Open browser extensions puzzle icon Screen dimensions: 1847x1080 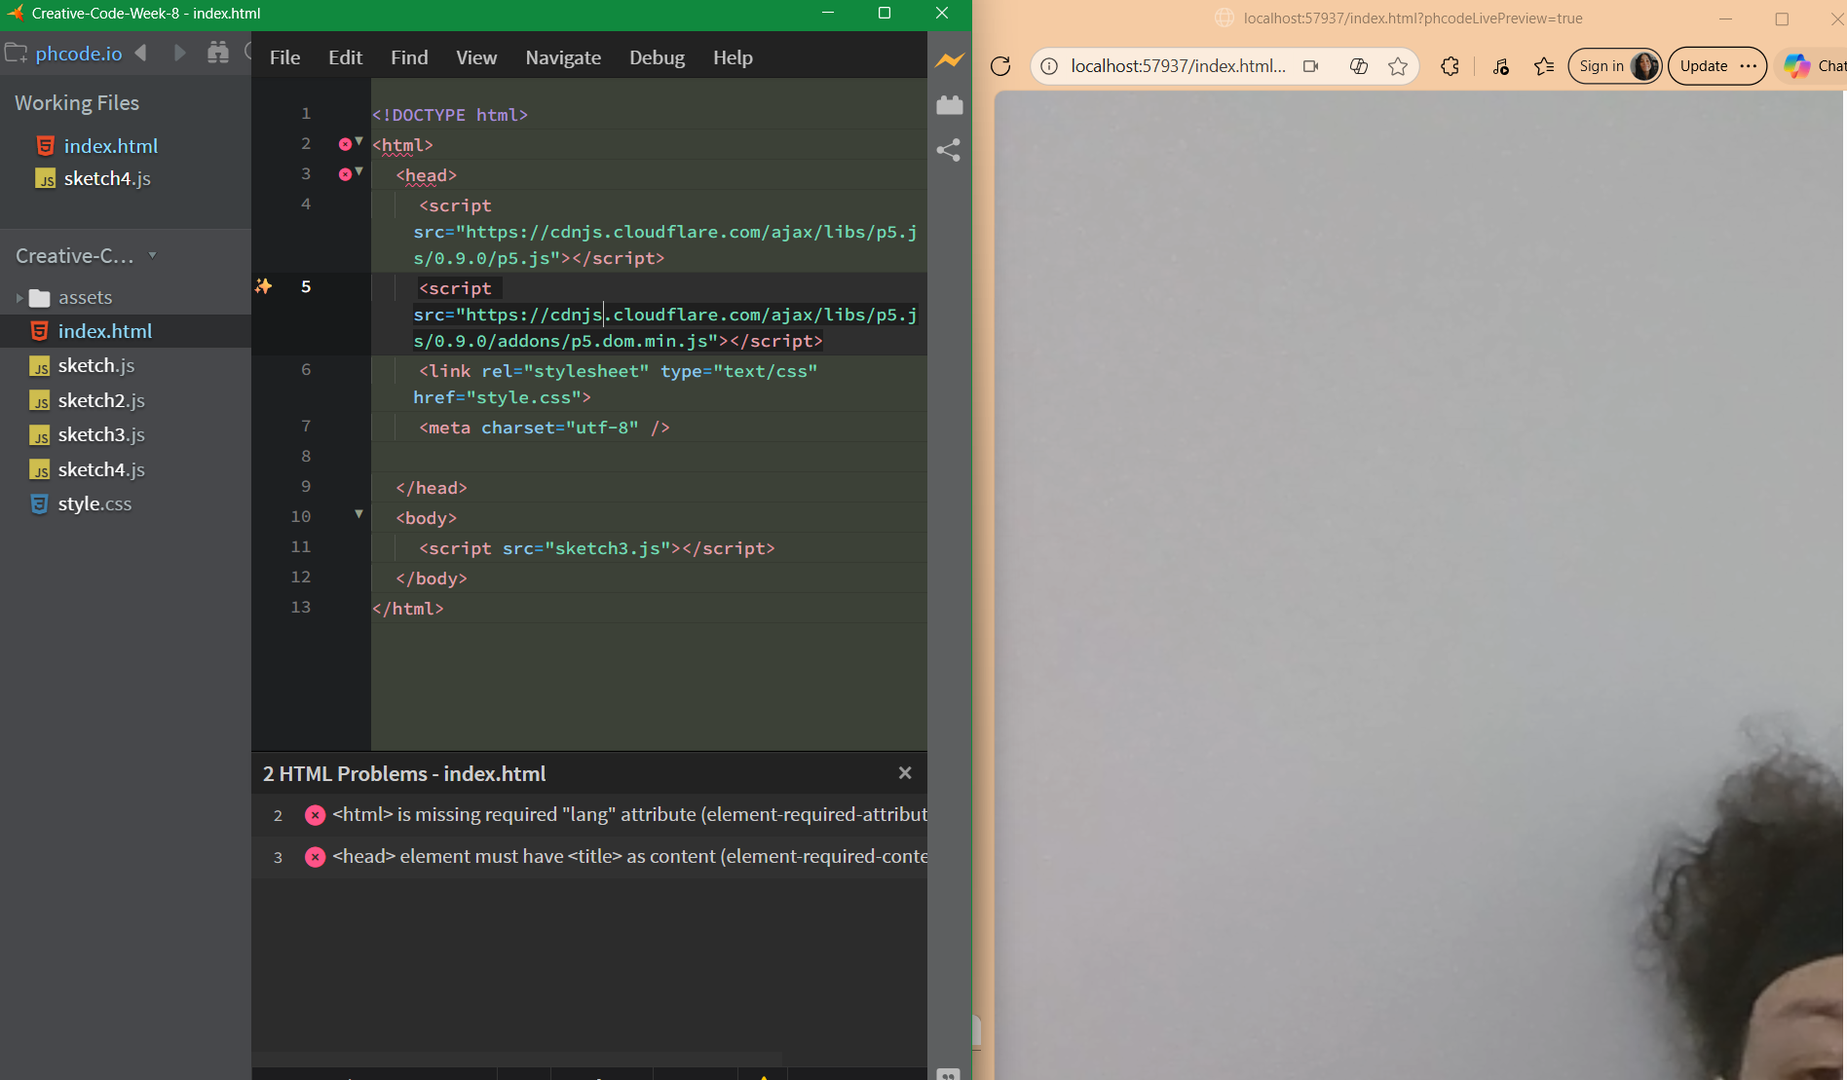click(1450, 66)
